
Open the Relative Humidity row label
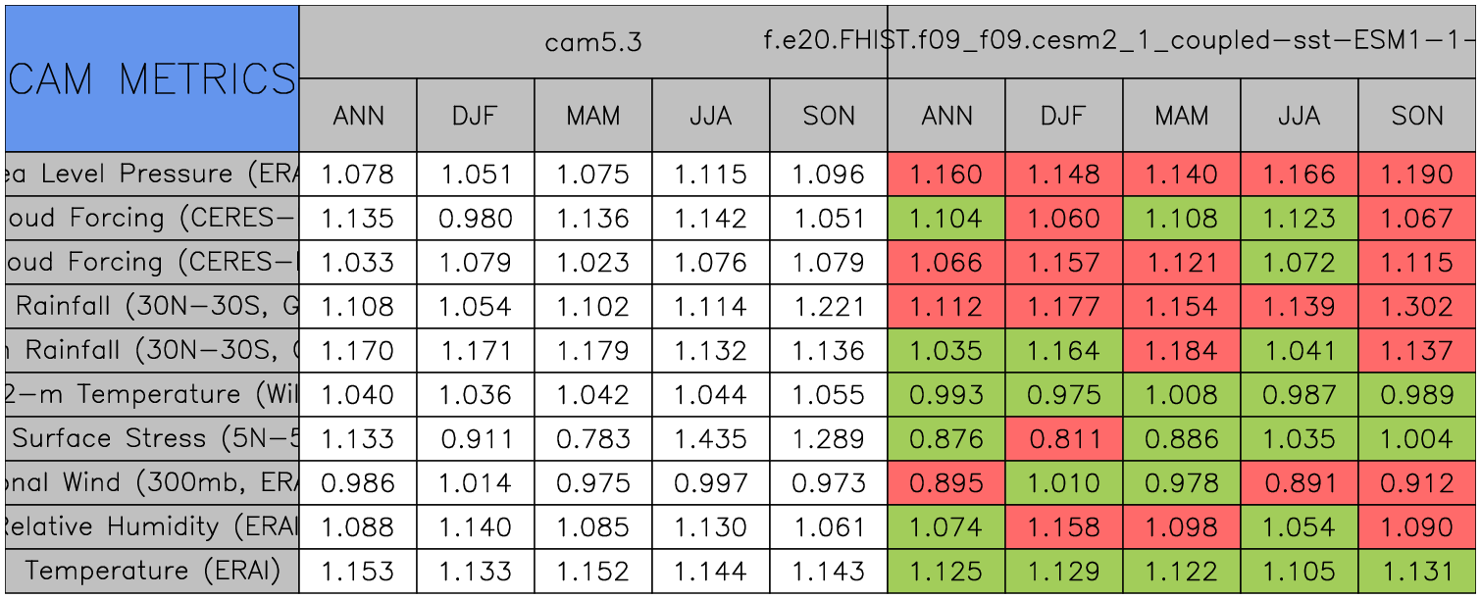pyautogui.click(x=152, y=527)
